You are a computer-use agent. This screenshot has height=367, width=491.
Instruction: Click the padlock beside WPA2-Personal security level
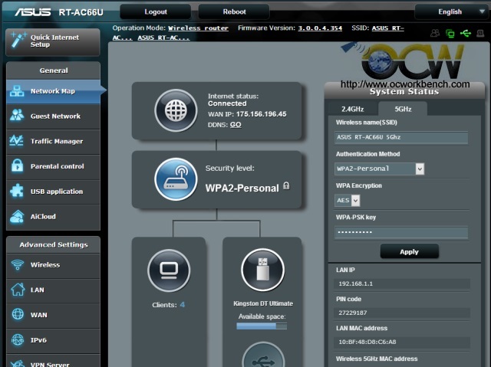coord(286,185)
